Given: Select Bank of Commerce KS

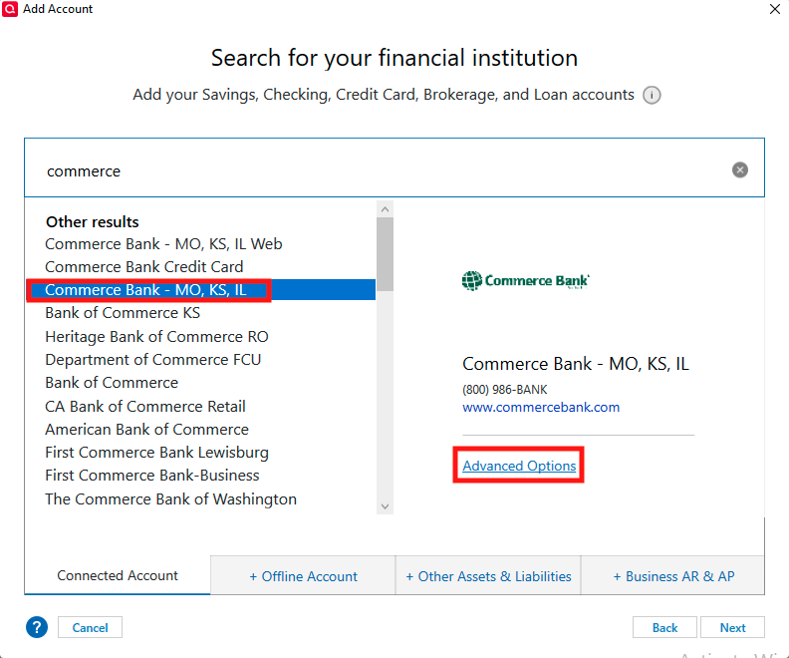Looking at the screenshot, I should (x=123, y=313).
